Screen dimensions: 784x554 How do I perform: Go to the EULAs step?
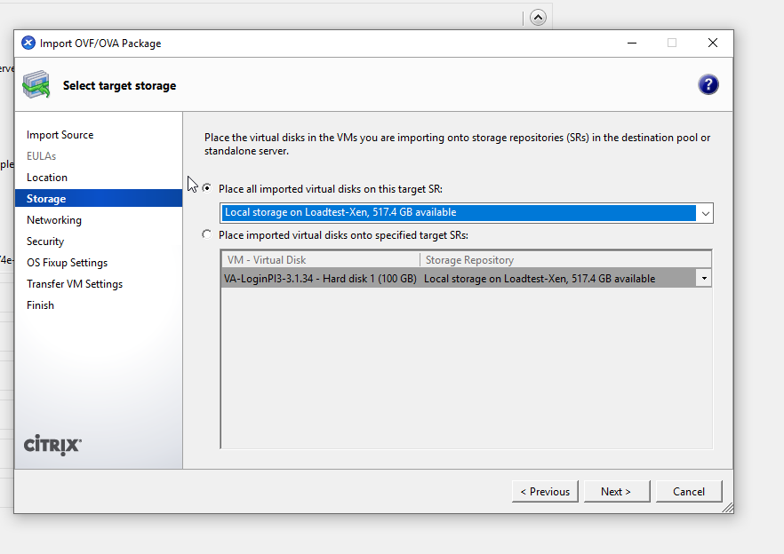coord(41,156)
